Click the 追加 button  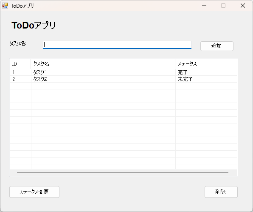(x=216, y=46)
